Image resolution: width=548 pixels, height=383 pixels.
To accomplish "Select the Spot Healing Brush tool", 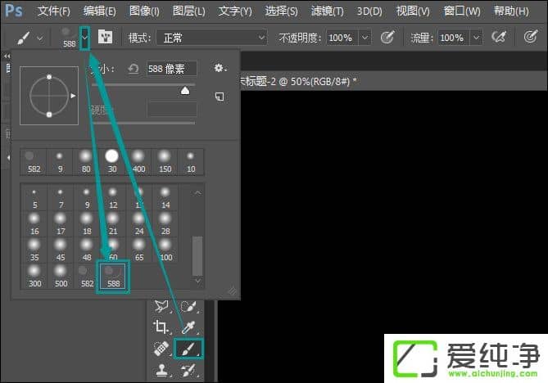I will tap(161, 349).
